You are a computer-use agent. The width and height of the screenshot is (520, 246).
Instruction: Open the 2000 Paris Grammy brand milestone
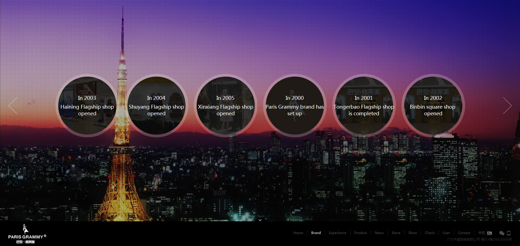click(x=295, y=105)
